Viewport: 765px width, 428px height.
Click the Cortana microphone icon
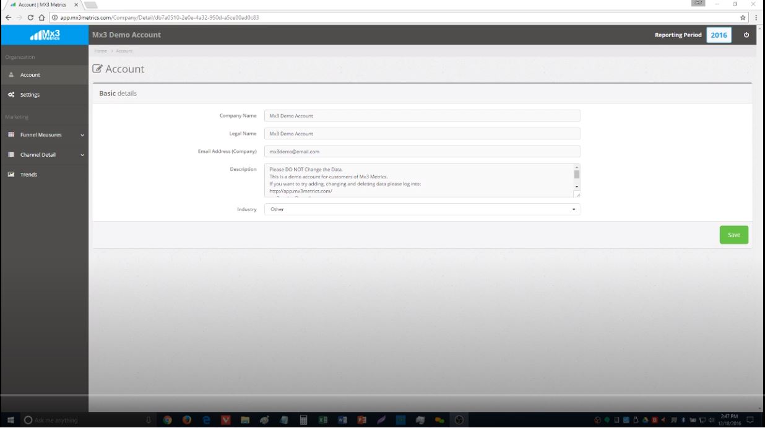[149, 420]
